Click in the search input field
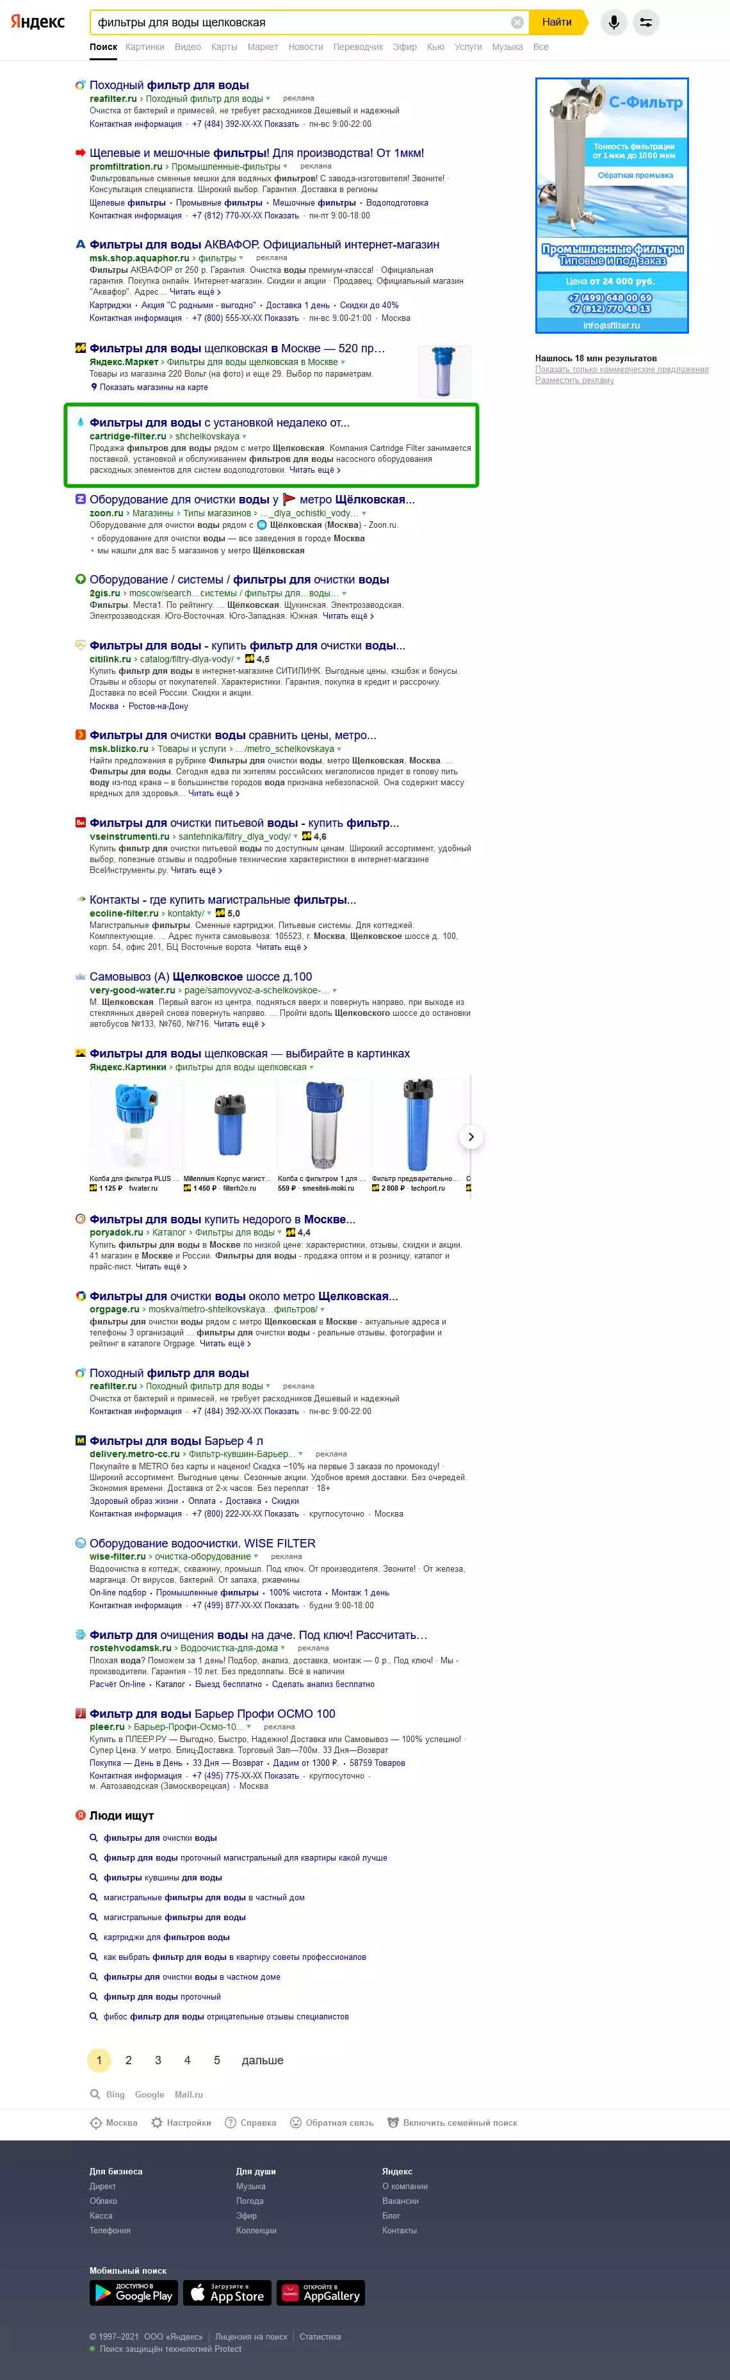 click(300, 22)
